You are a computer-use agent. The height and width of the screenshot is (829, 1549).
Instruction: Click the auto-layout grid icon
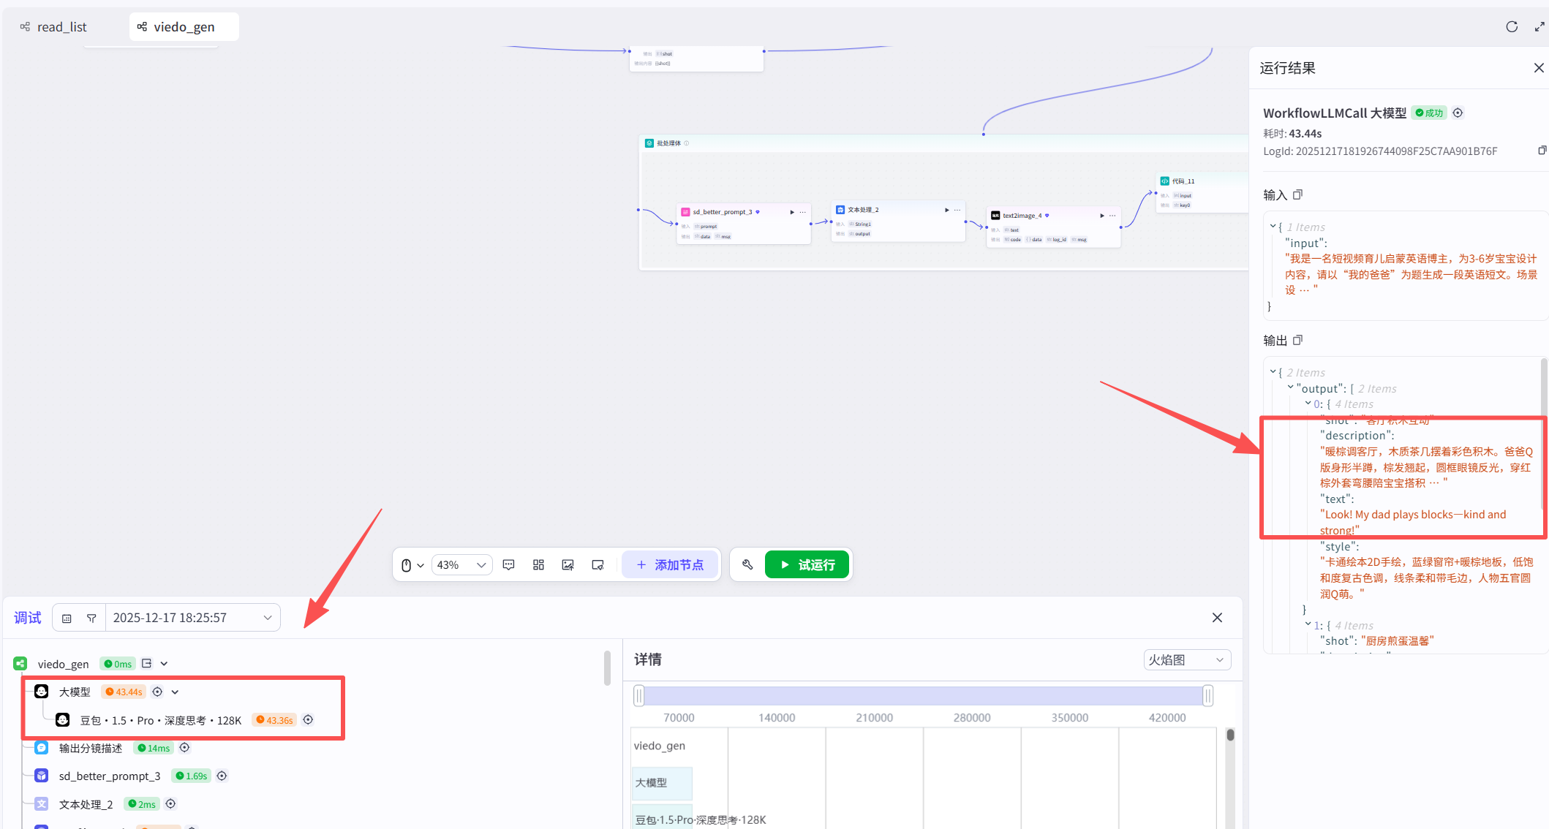tap(538, 565)
